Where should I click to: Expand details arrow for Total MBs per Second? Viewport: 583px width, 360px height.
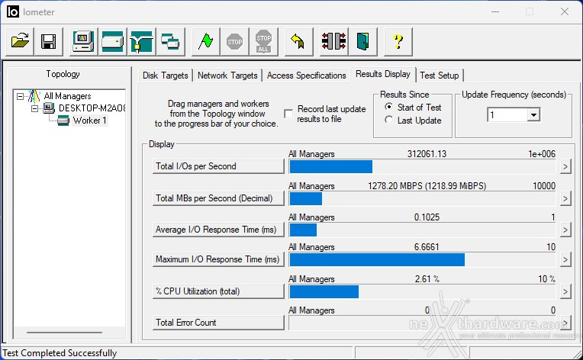click(x=565, y=198)
